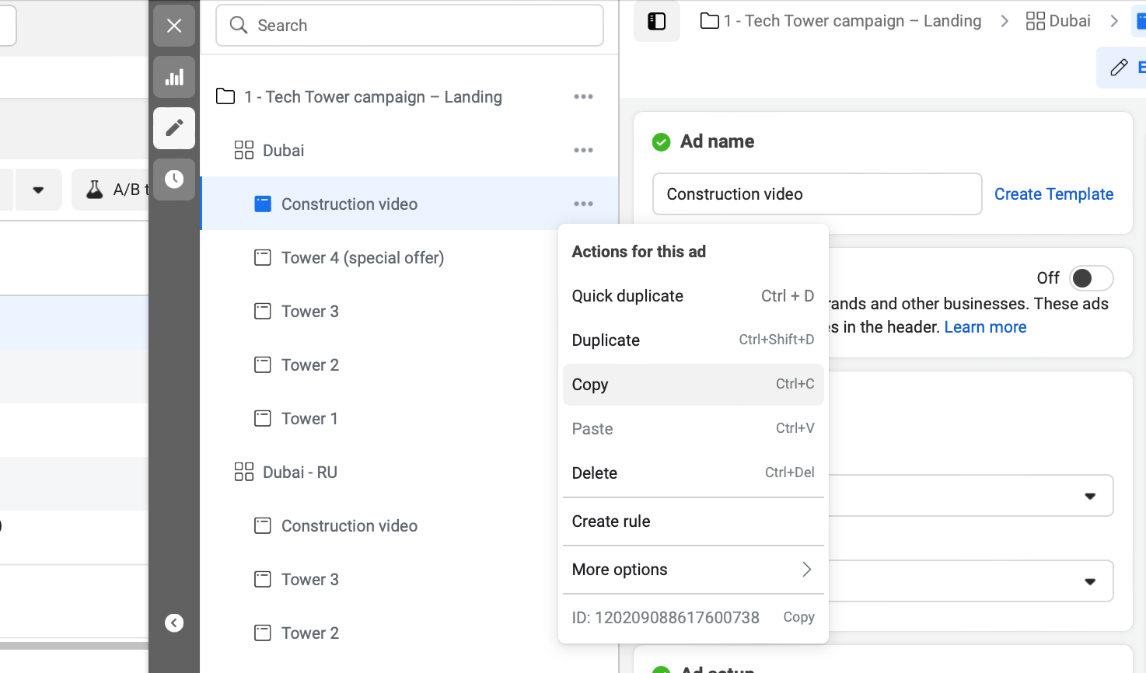Image resolution: width=1146 pixels, height=673 pixels.
Task: Expand the More options submenu
Action: click(692, 570)
